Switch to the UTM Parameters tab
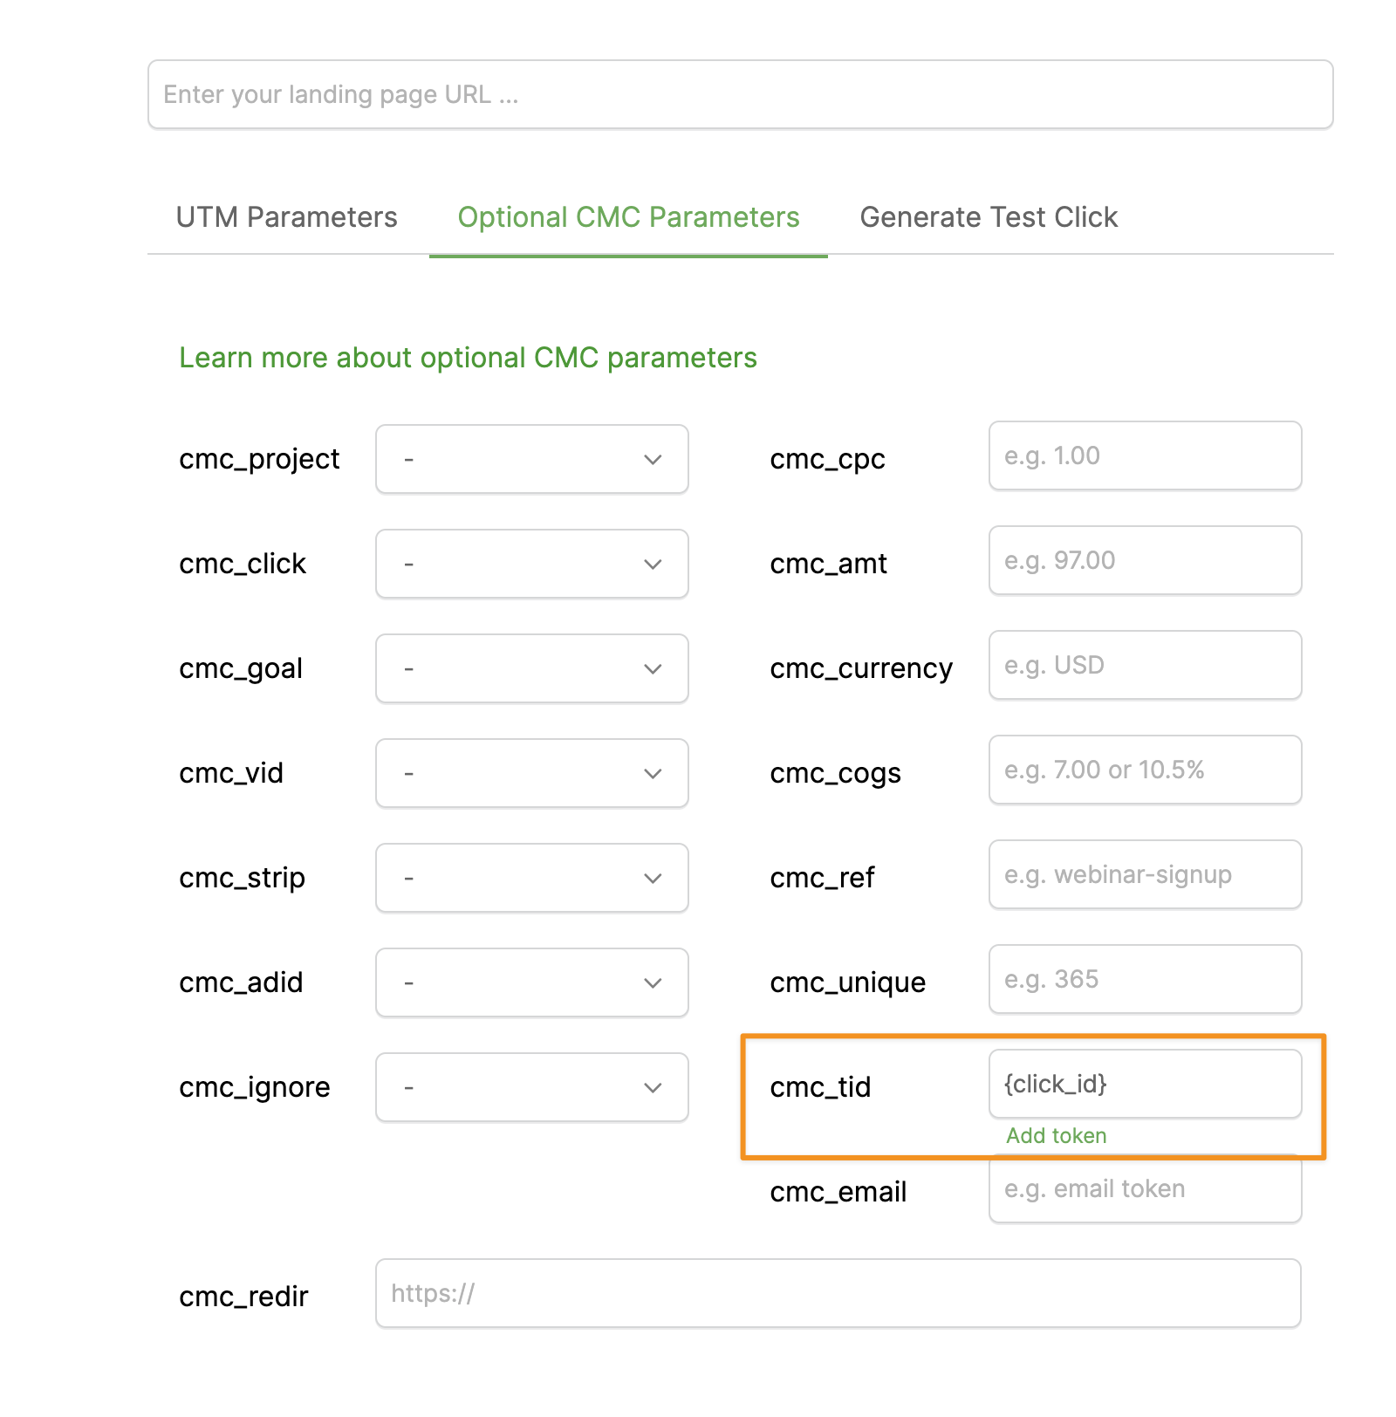Image resolution: width=1396 pixels, height=1417 pixels. pos(286,217)
